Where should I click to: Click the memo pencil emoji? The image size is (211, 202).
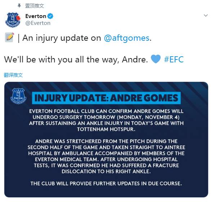9,38
